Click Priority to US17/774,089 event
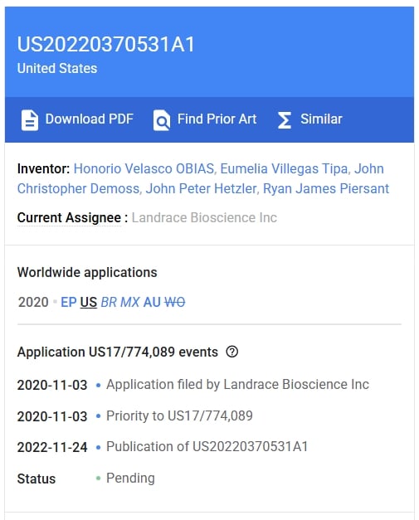419x520 pixels. tap(179, 416)
